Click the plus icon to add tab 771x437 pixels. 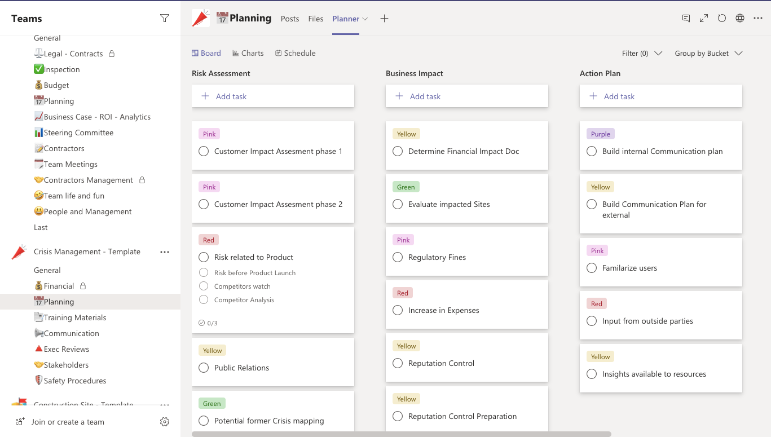coord(384,19)
